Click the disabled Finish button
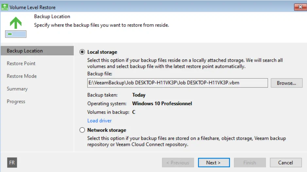This screenshot has width=307, height=172. point(250,163)
